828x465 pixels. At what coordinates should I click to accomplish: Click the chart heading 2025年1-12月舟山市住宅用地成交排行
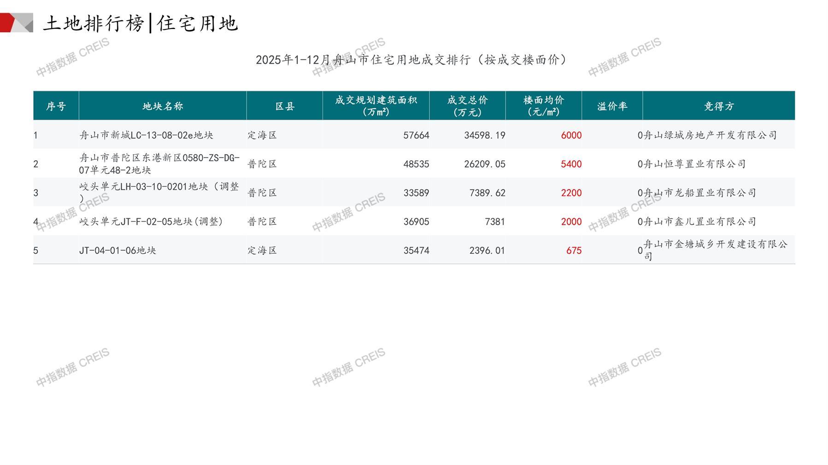click(x=411, y=60)
